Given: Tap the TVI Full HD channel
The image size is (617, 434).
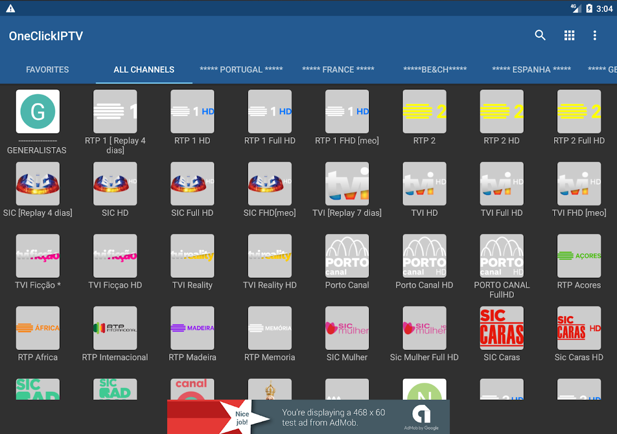Looking at the screenshot, I should click(x=502, y=184).
